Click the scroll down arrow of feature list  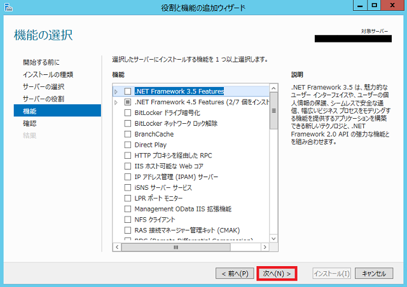tap(274, 237)
